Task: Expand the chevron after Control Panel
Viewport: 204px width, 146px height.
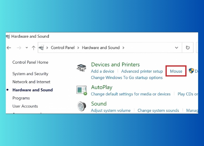Action: 78,48
